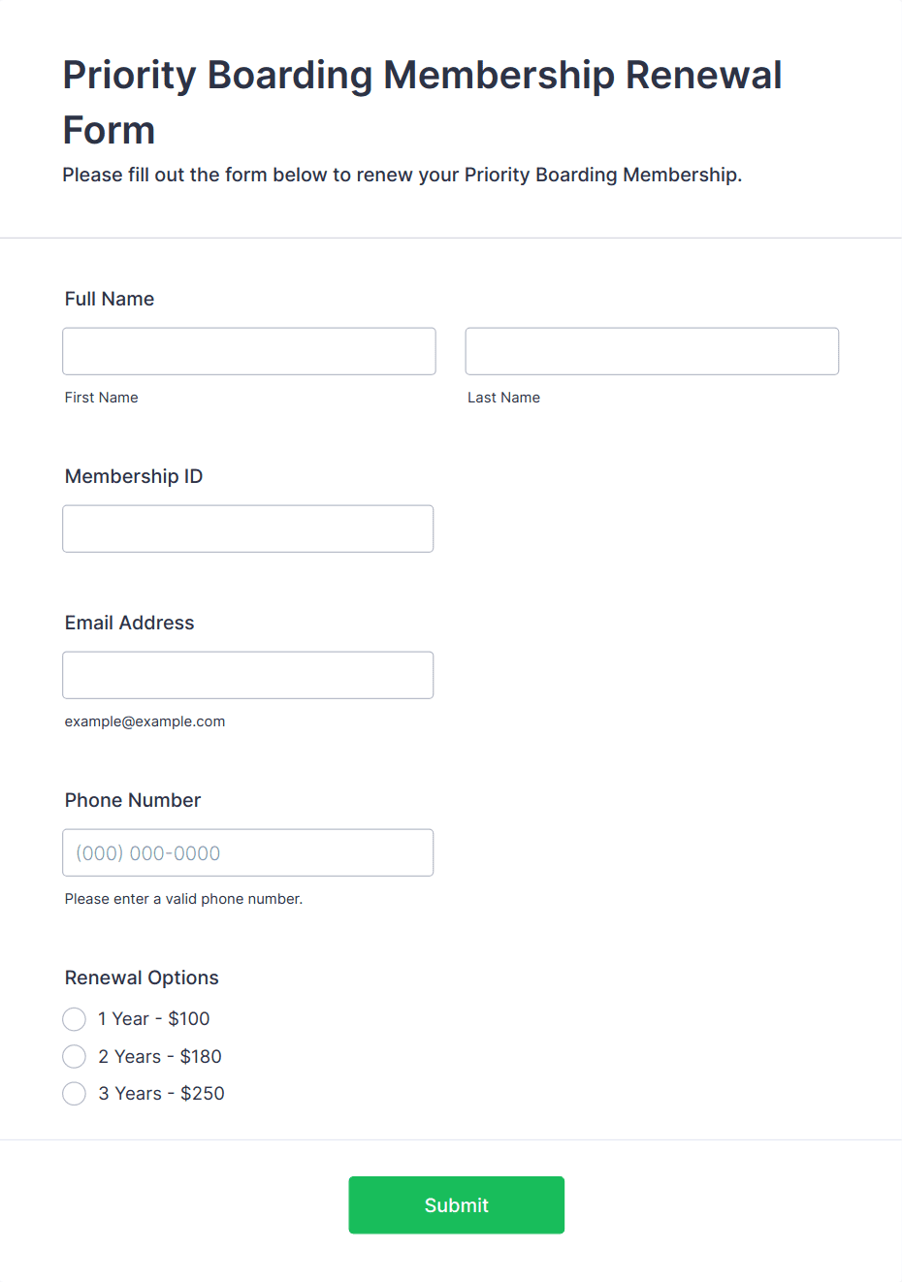Viewport: 902px width, 1282px height.
Task: Click the Phone Number label
Action: [x=133, y=800]
